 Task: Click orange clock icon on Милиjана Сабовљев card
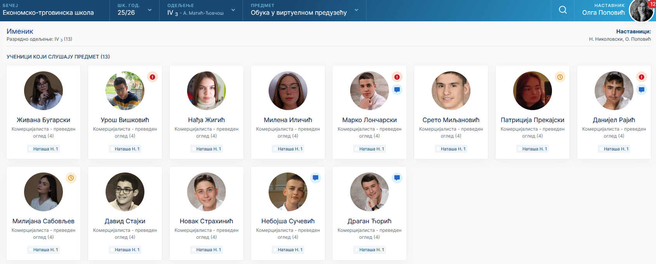pos(71,178)
